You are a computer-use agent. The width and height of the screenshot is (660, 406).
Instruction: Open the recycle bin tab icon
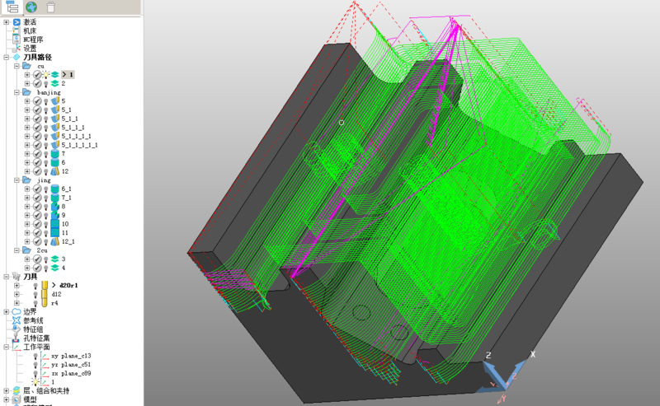[x=50, y=7]
